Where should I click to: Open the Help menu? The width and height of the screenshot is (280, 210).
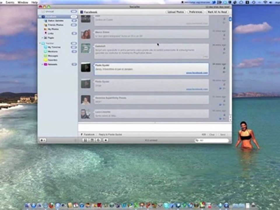(x=34, y=3)
